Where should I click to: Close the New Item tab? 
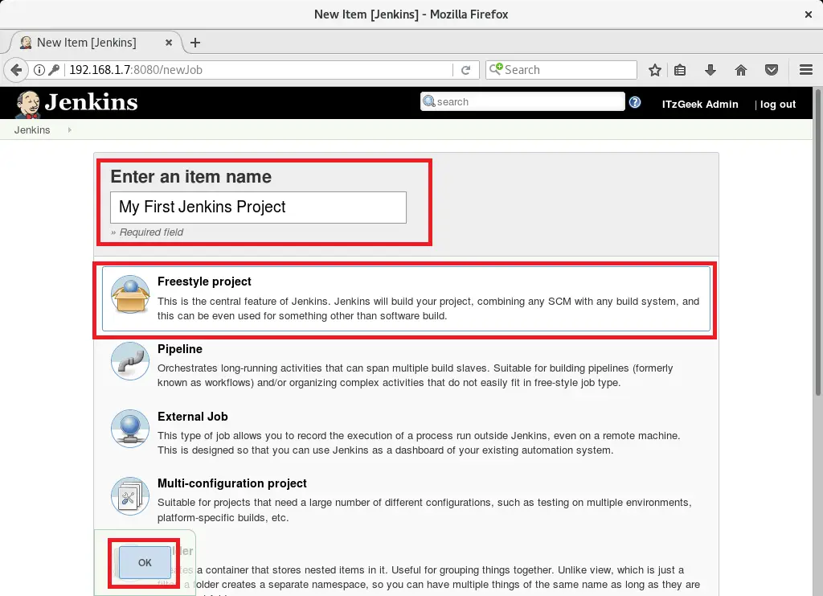click(169, 43)
